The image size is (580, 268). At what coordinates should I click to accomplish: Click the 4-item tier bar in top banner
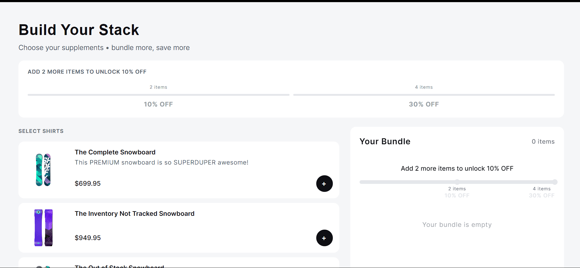click(x=424, y=95)
